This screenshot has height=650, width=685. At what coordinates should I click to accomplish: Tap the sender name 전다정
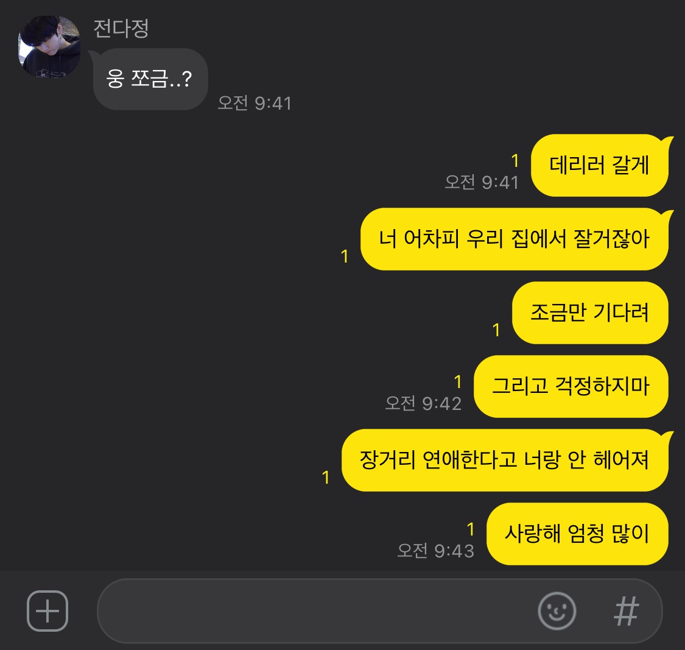tap(121, 29)
